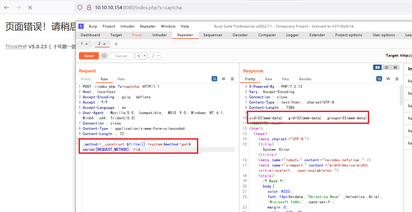Open the Window menu
412x212 pixels.
tap(168, 26)
